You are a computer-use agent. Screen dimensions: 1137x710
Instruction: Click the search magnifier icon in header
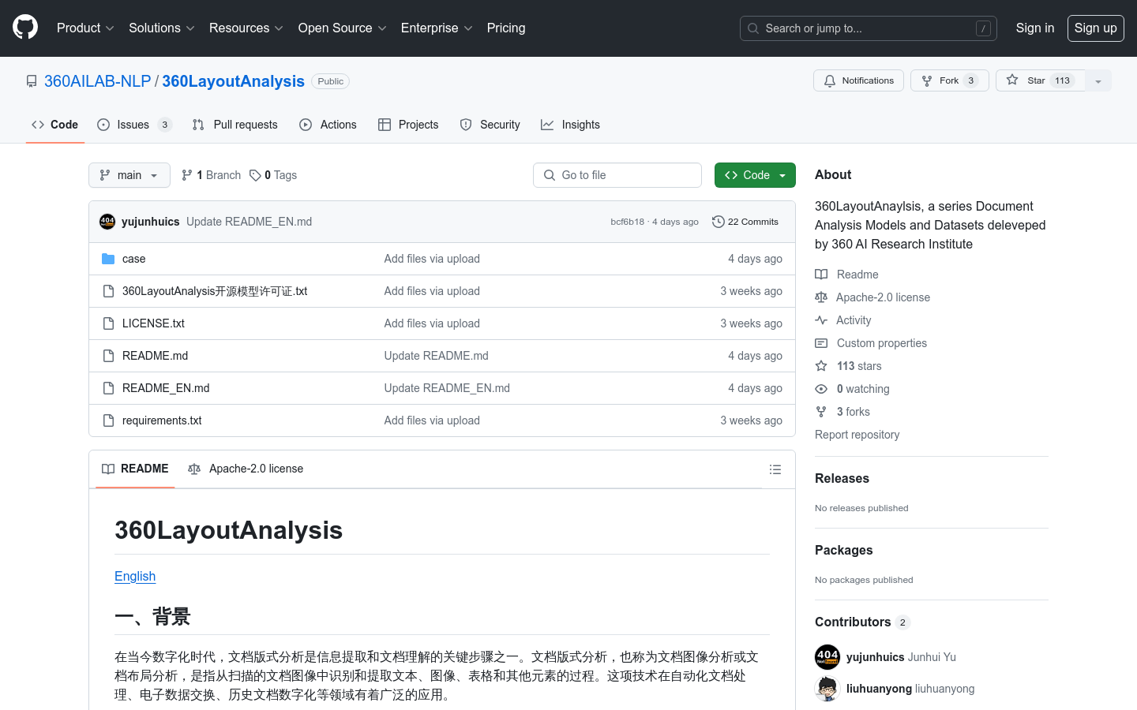(x=753, y=28)
